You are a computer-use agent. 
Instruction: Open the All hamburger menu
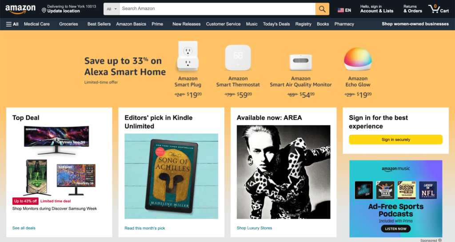12,24
